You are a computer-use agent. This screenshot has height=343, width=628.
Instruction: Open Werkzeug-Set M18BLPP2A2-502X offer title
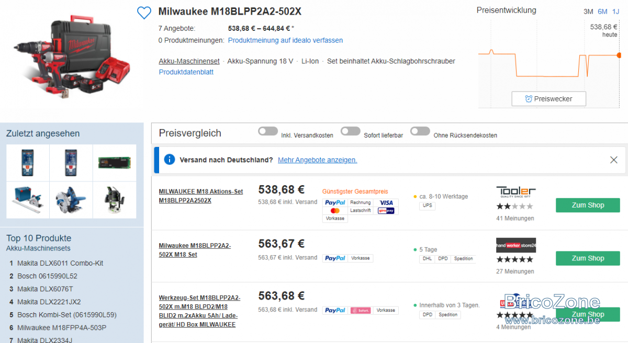coord(199,311)
